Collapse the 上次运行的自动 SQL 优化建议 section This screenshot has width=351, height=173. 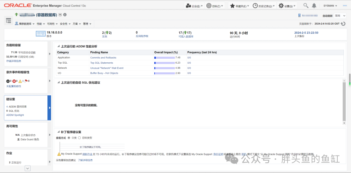(58, 82)
